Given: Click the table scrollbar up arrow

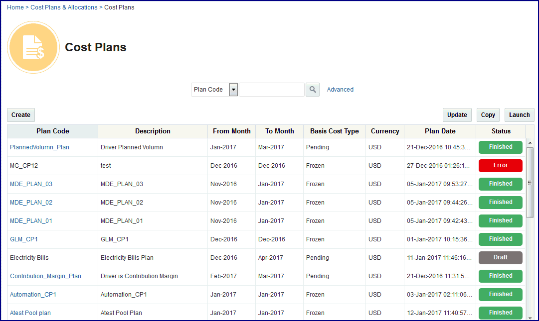Looking at the screenshot, I should coord(530,143).
